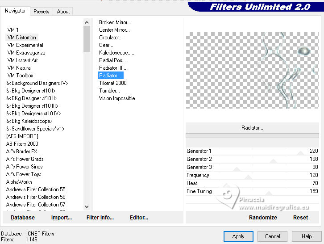
Task: Click the Generator 3 slider
Action: pos(252,167)
